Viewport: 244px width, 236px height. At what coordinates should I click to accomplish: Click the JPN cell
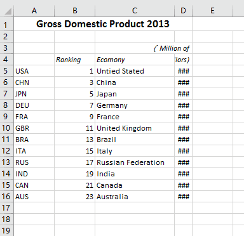[x=34, y=94]
